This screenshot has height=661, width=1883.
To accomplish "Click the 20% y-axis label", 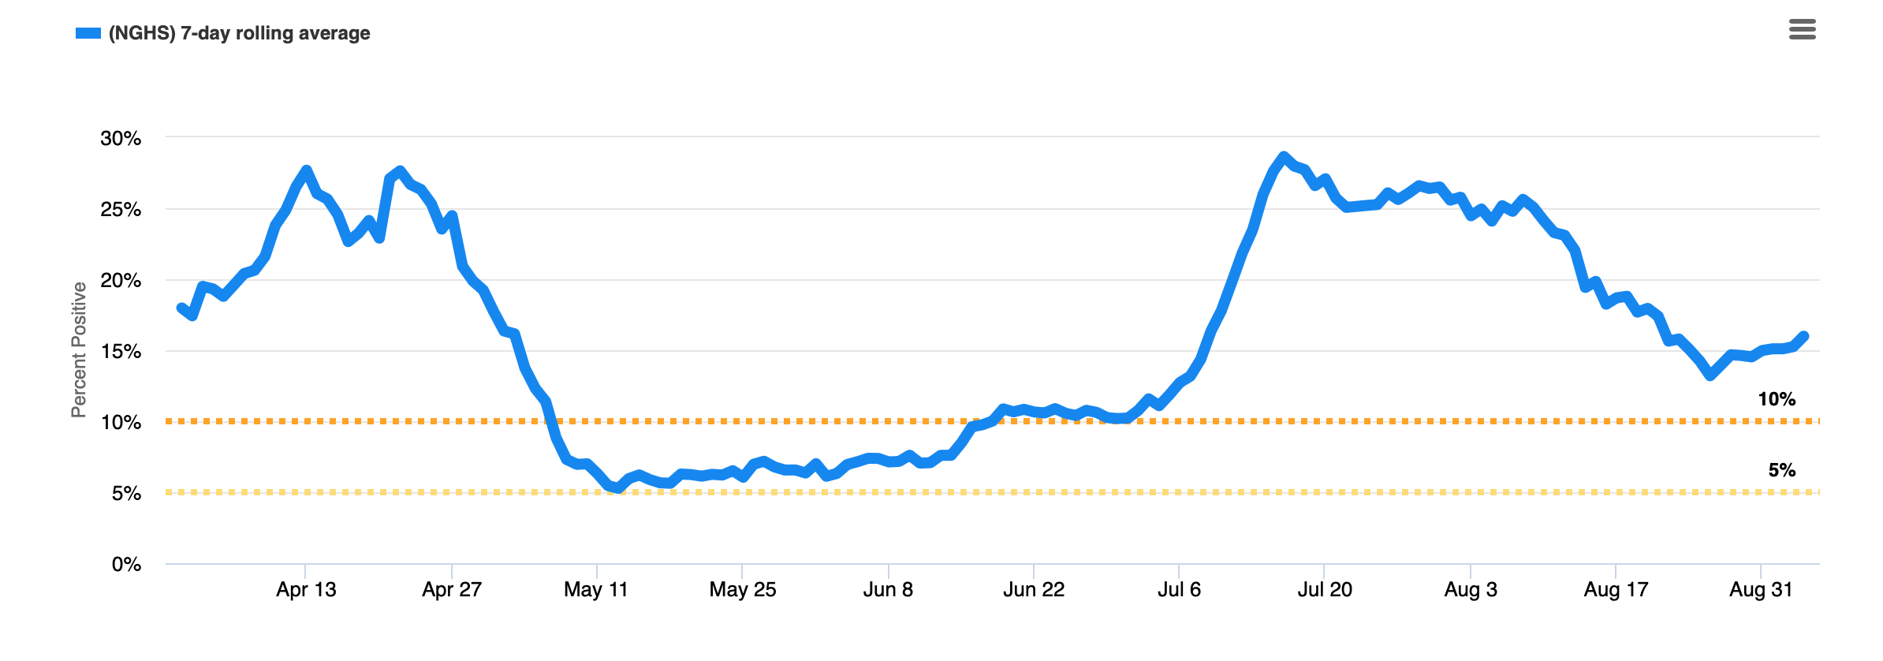I will [121, 280].
